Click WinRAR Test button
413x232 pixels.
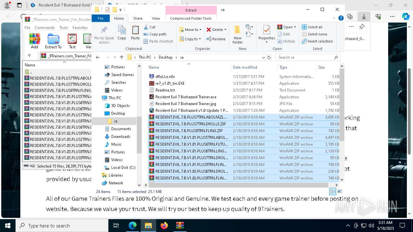[x=72, y=41]
